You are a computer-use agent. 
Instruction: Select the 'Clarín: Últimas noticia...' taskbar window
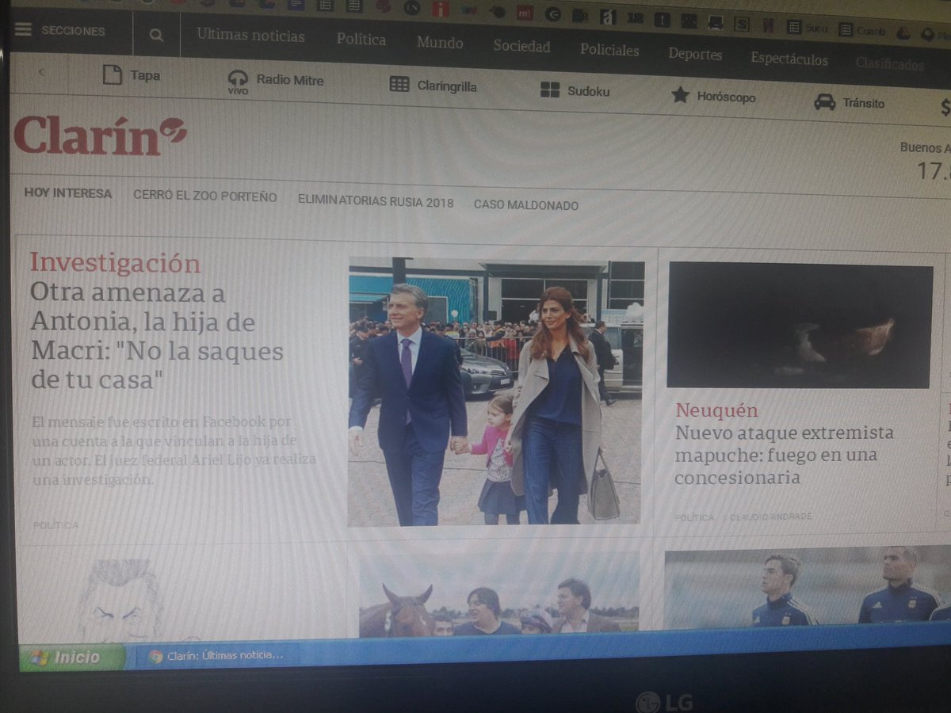click(214, 656)
